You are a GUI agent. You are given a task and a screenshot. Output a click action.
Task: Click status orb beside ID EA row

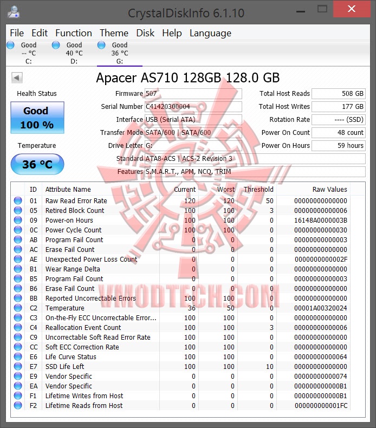(x=18, y=386)
